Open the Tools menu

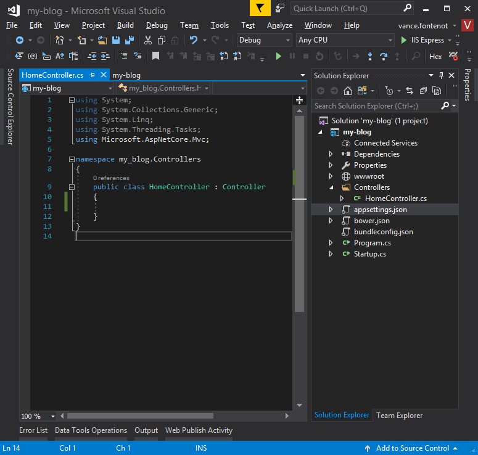pos(220,25)
